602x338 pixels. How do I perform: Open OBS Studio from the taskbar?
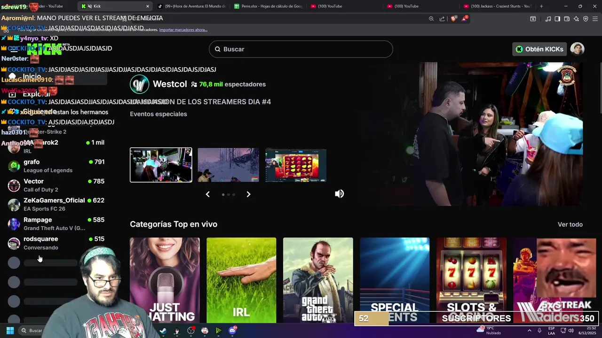[190, 330]
